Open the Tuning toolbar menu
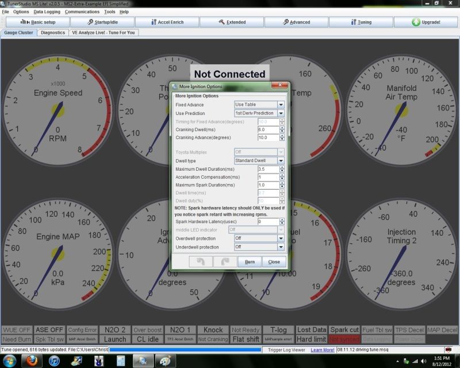 click(361, 22)
